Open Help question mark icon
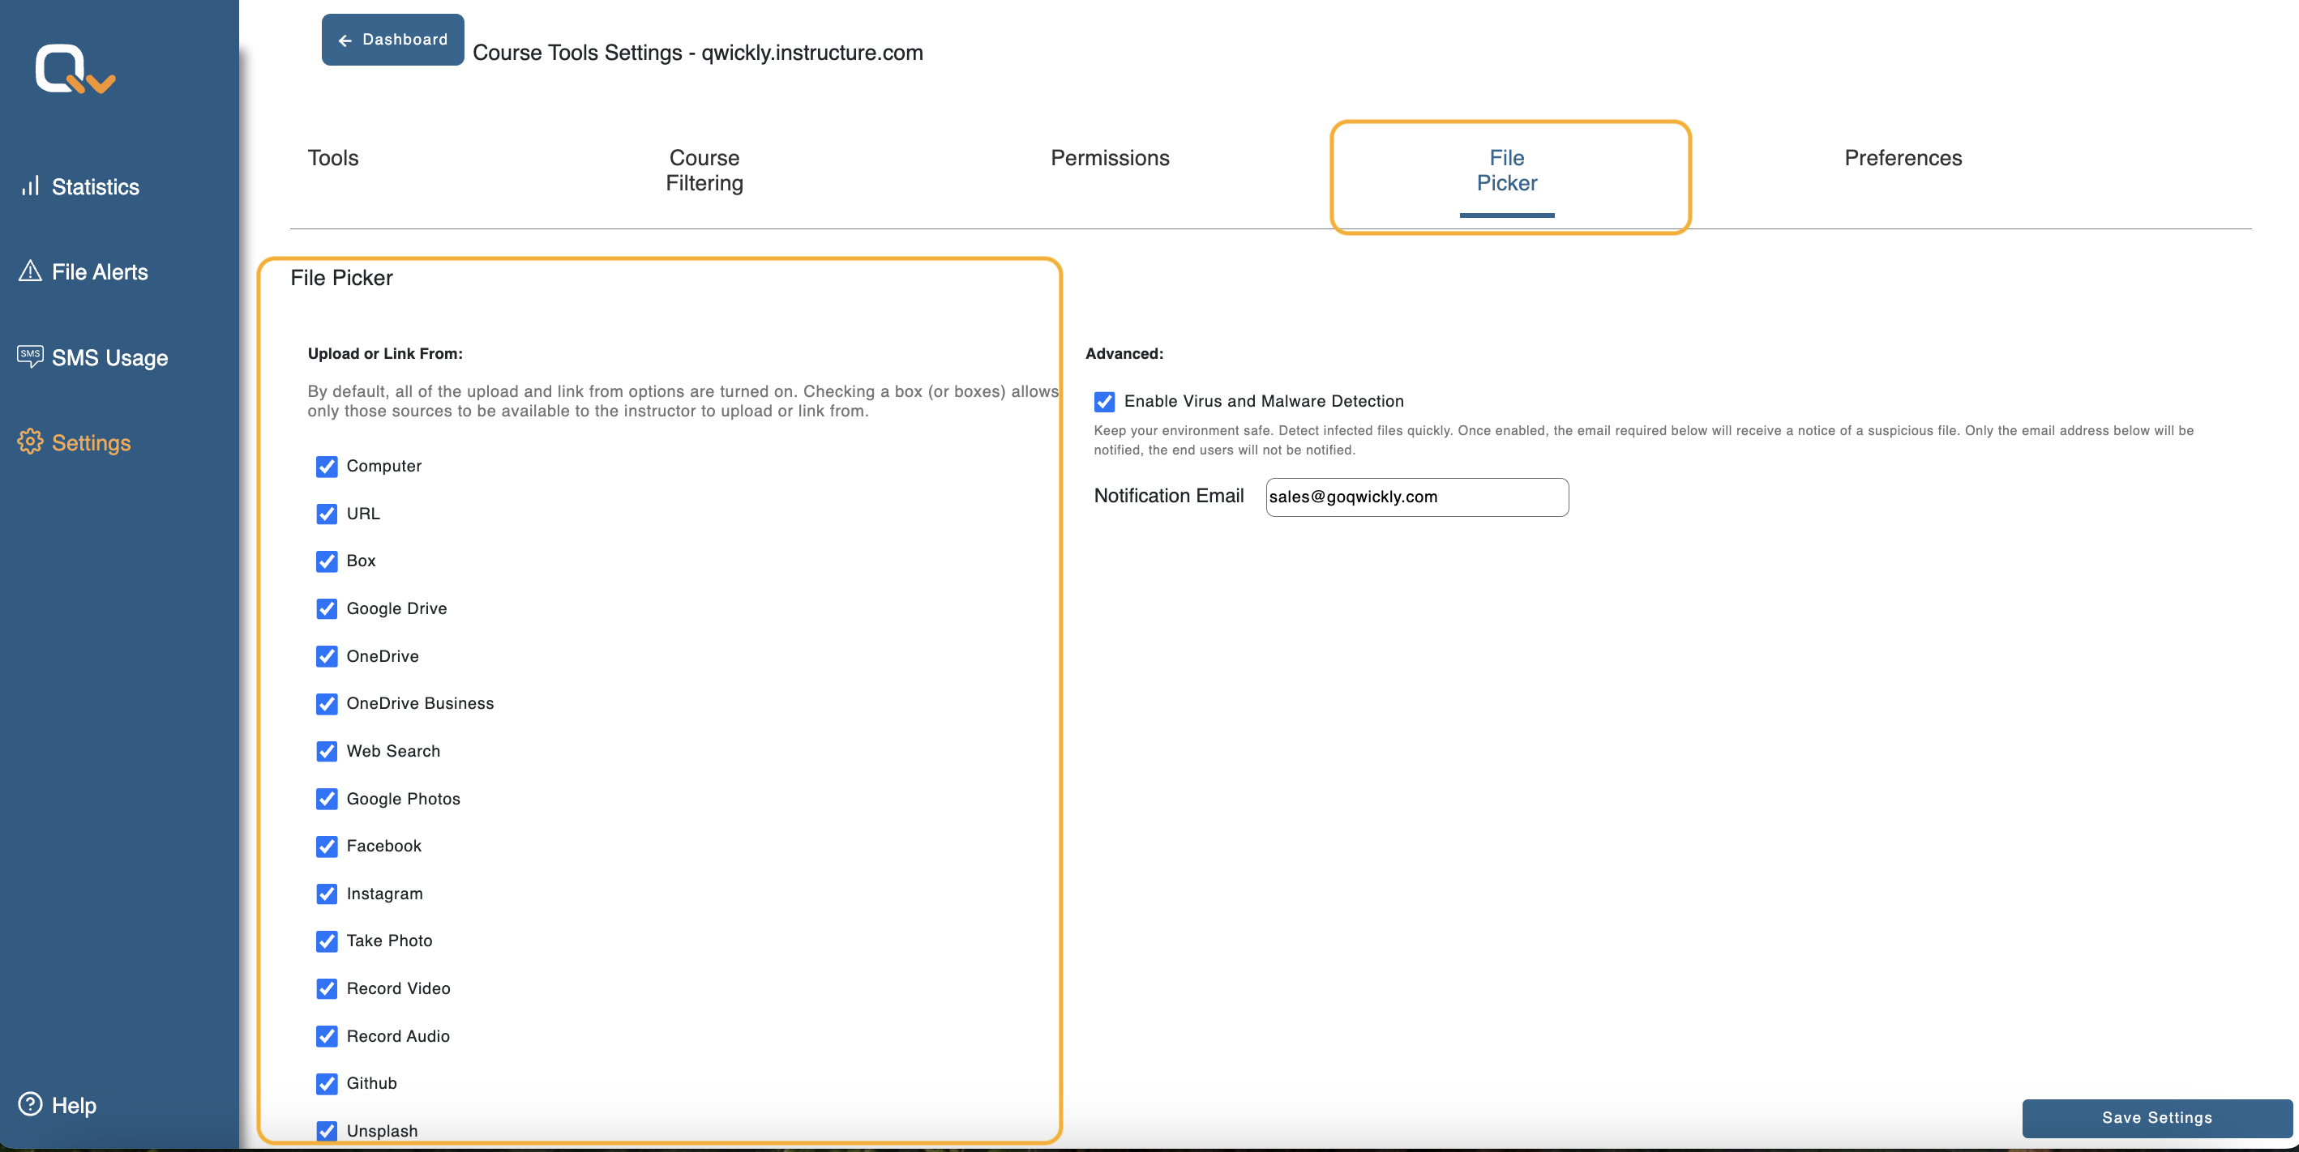 [30, 1104]
